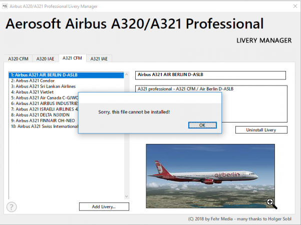Select livery 6: Airbus A321 AIRBUS INDUSTRIES
The image size is (301, 225).
point(44,103)
